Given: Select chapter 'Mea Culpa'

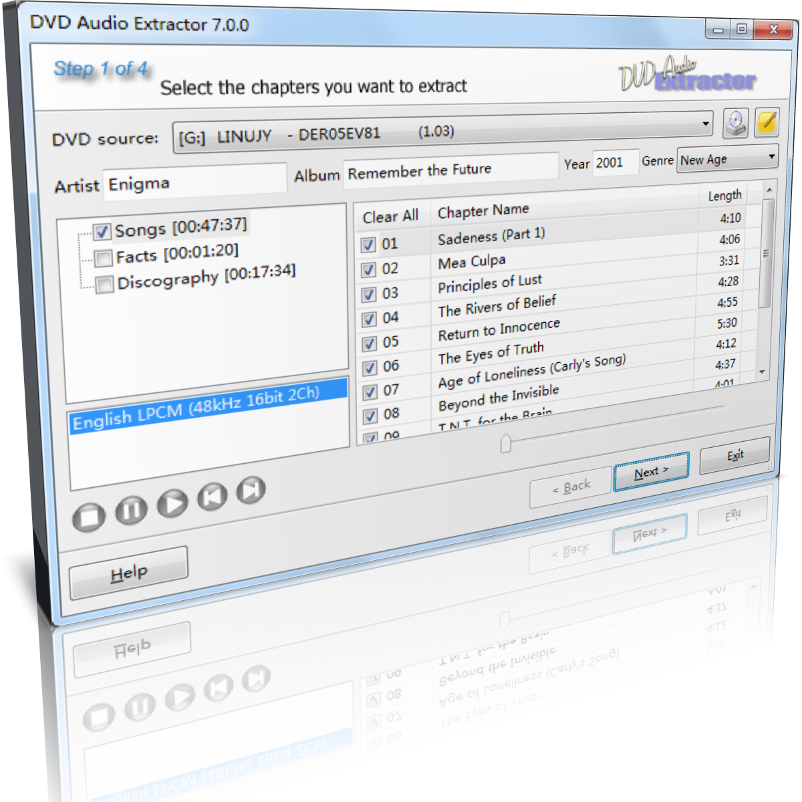Looking at the screenshot, I should pyautogui.click(x=472, y=262).
